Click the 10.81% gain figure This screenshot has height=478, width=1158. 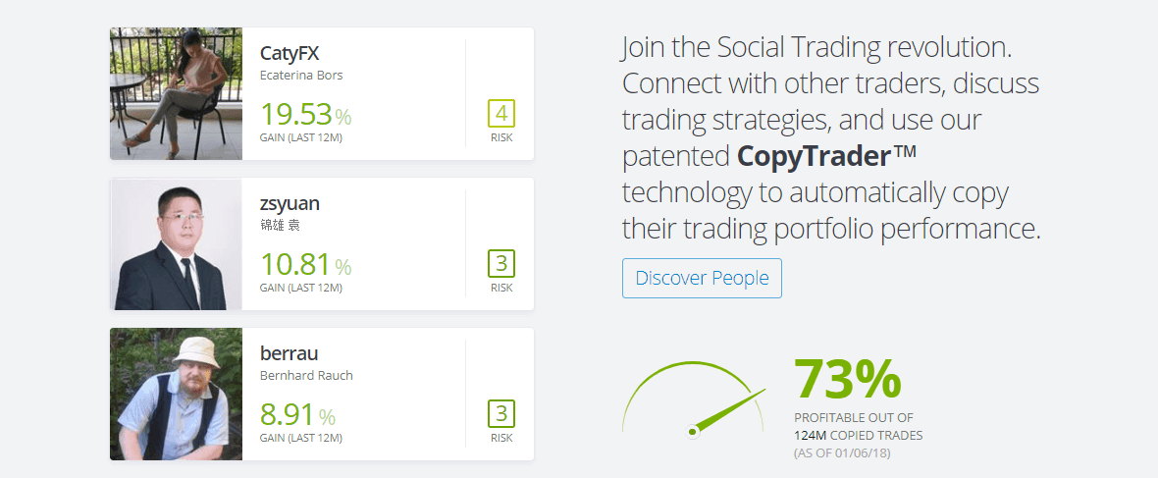(305, 265)
